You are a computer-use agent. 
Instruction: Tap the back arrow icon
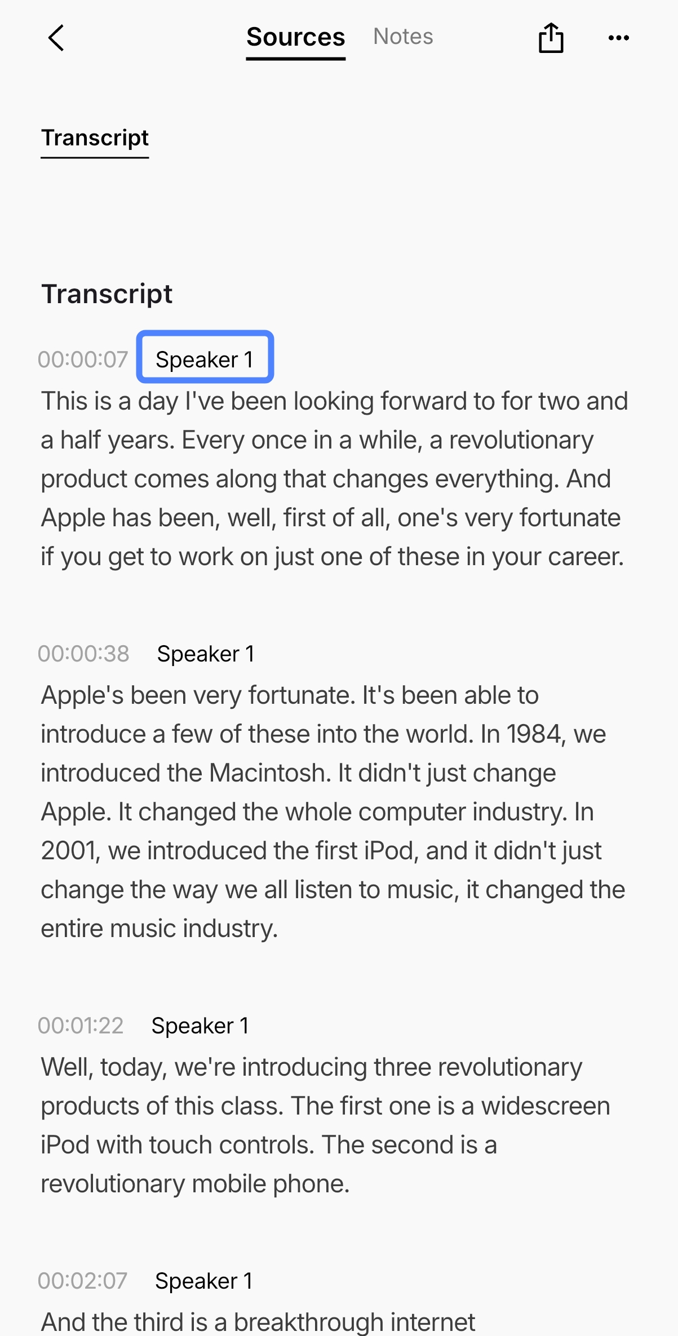coord(56,38)
